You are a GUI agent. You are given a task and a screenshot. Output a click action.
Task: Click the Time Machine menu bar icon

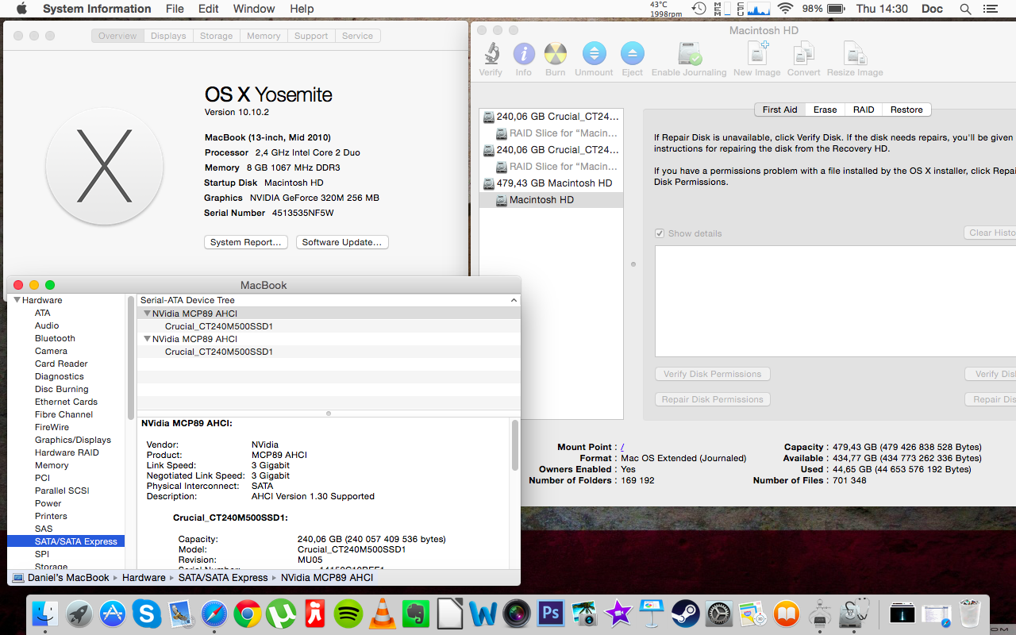click(x=699, y=9)
